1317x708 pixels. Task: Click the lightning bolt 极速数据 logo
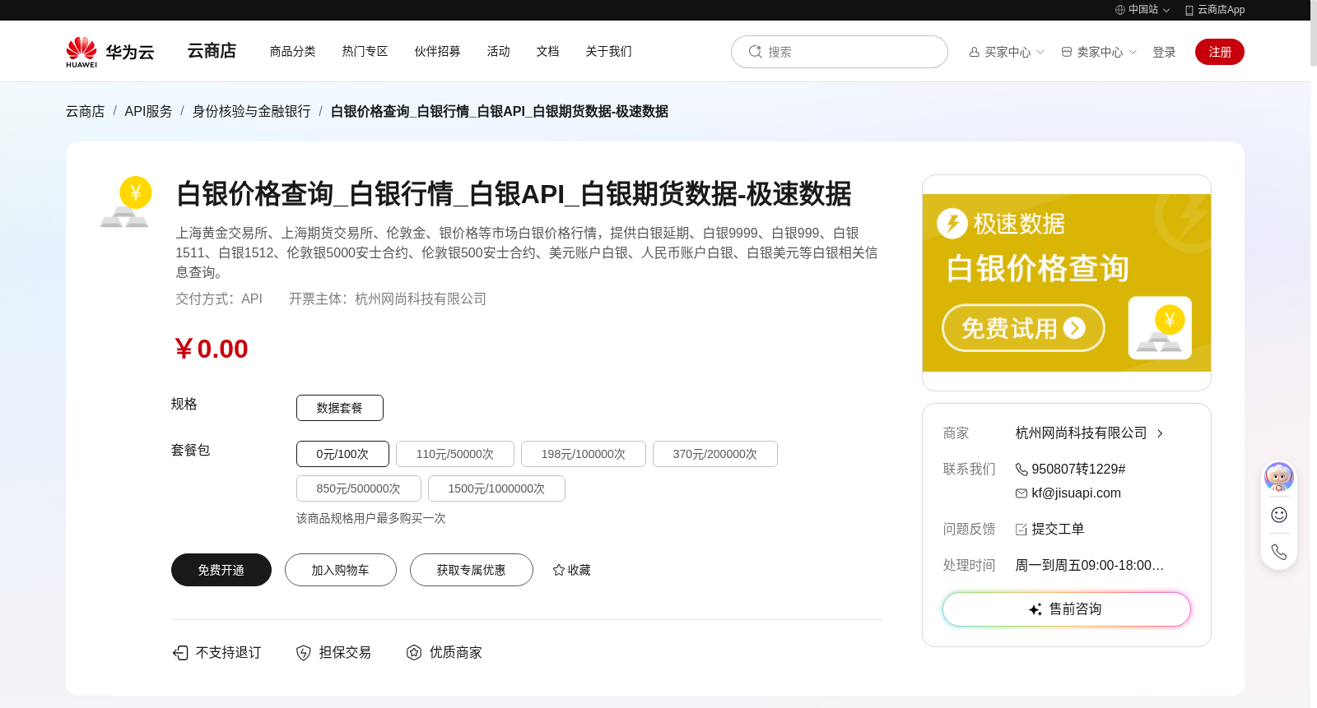[952, 223]
